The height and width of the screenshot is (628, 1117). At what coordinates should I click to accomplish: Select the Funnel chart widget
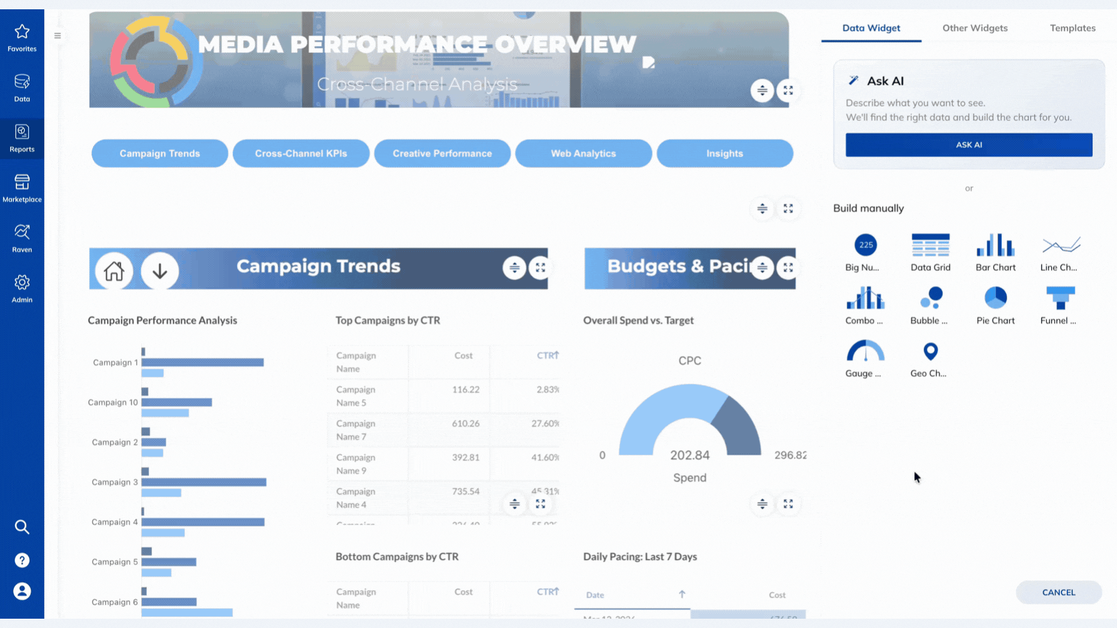coord(1060,298)
